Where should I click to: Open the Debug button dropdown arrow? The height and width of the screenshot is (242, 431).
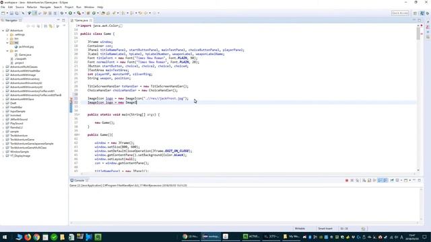pyautogui.click(x=66, y=13)
